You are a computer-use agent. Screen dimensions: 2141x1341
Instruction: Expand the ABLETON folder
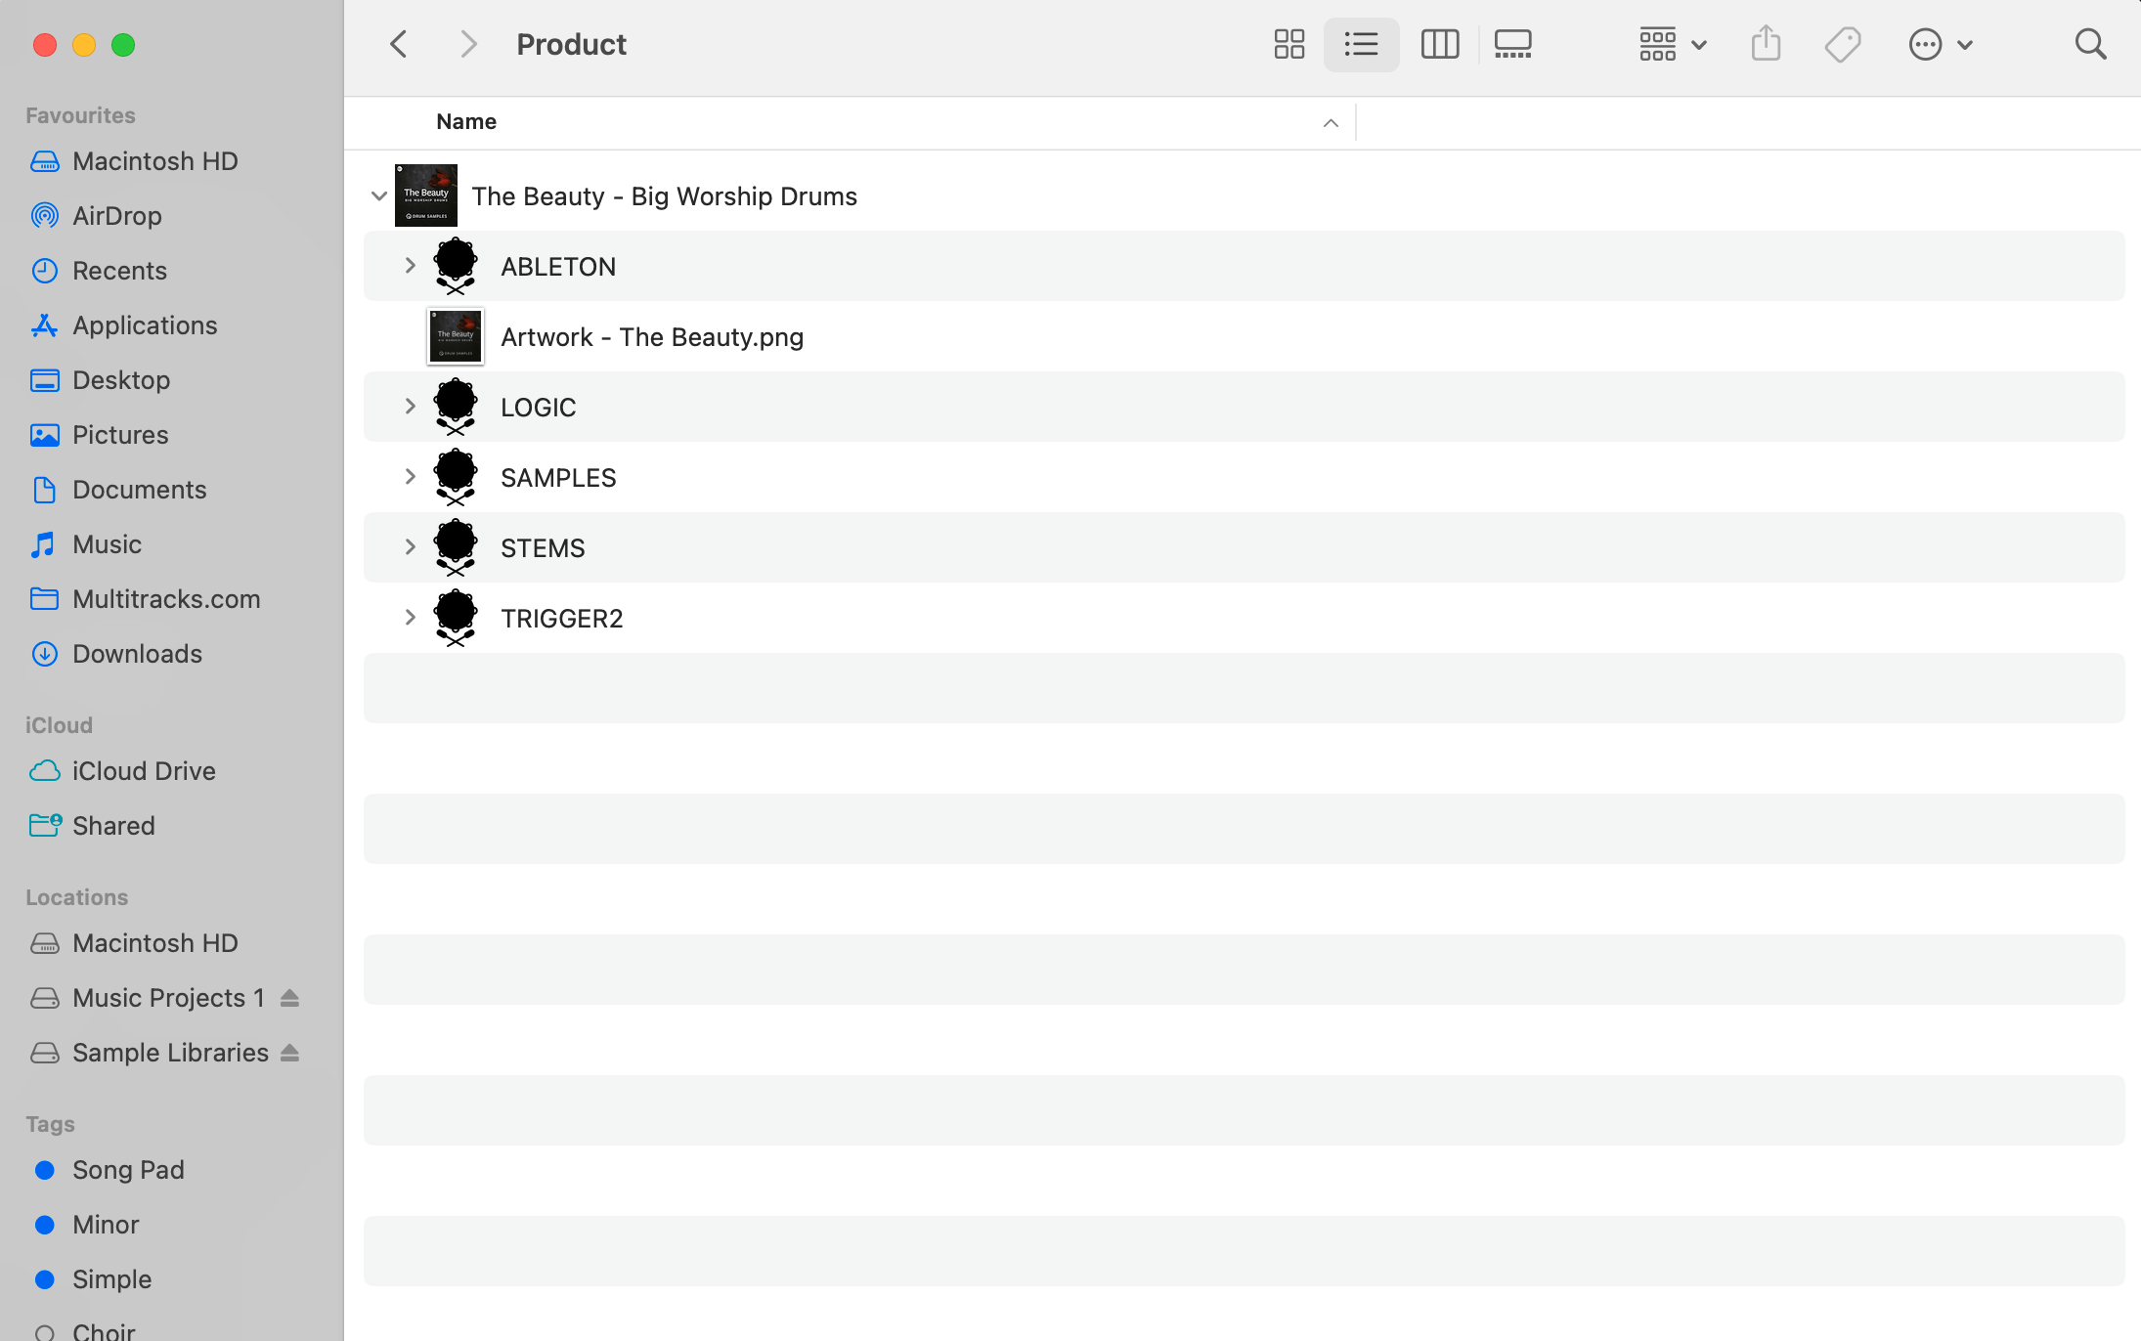point(411,266)
